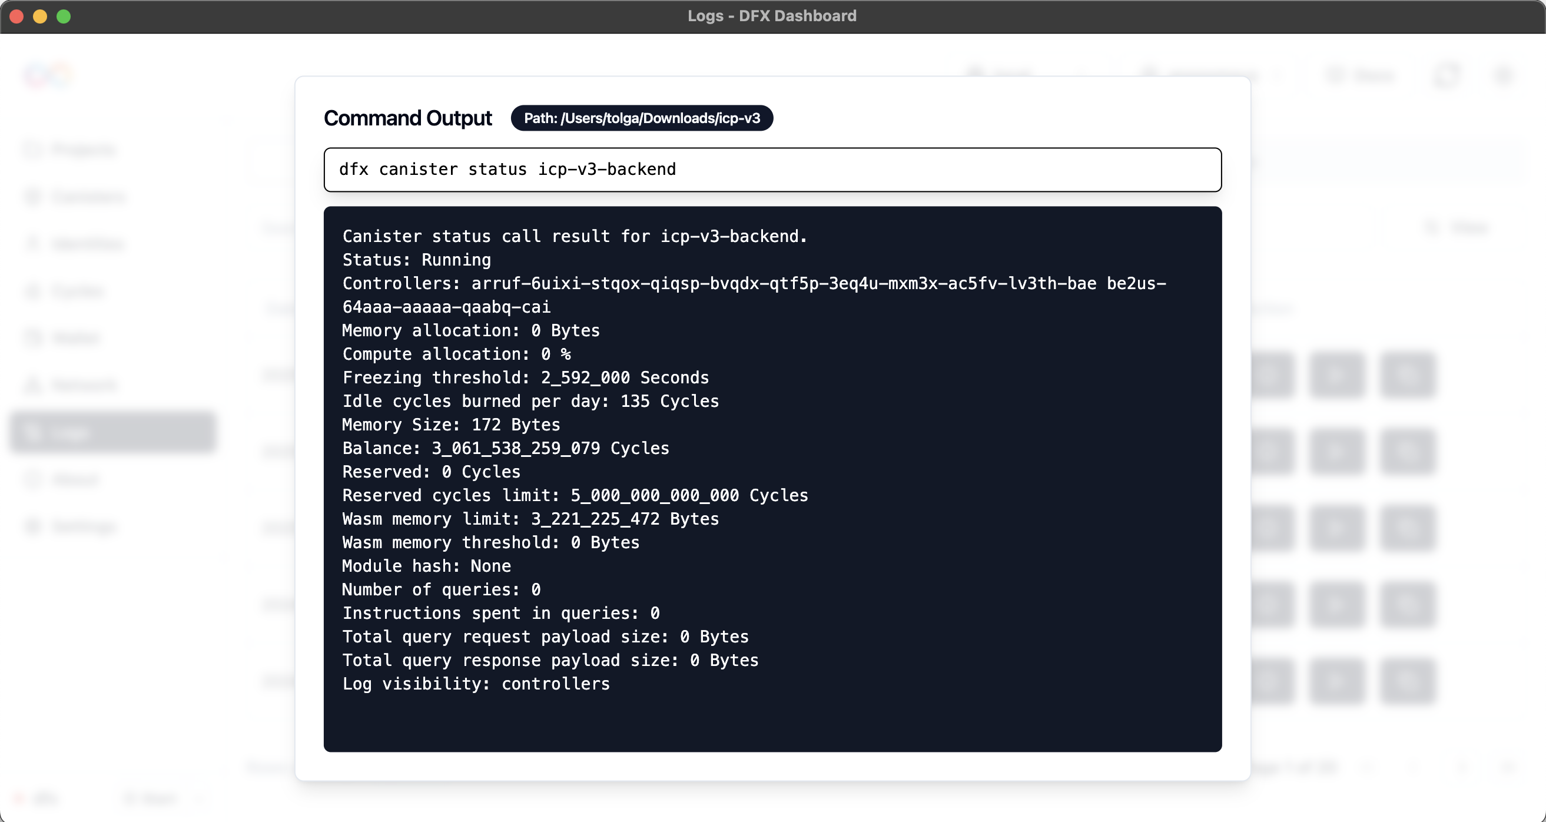Viewport: 1546px width, 822px height.
Task: Click the highlighted Logs sidebar icon
Action: tap(33, 432)
